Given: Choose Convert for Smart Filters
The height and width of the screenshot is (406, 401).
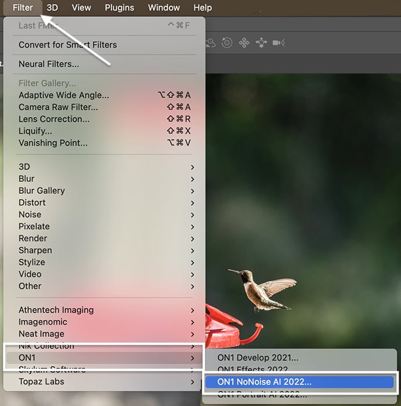Looking at the screenshot, I should pos(104,45).
